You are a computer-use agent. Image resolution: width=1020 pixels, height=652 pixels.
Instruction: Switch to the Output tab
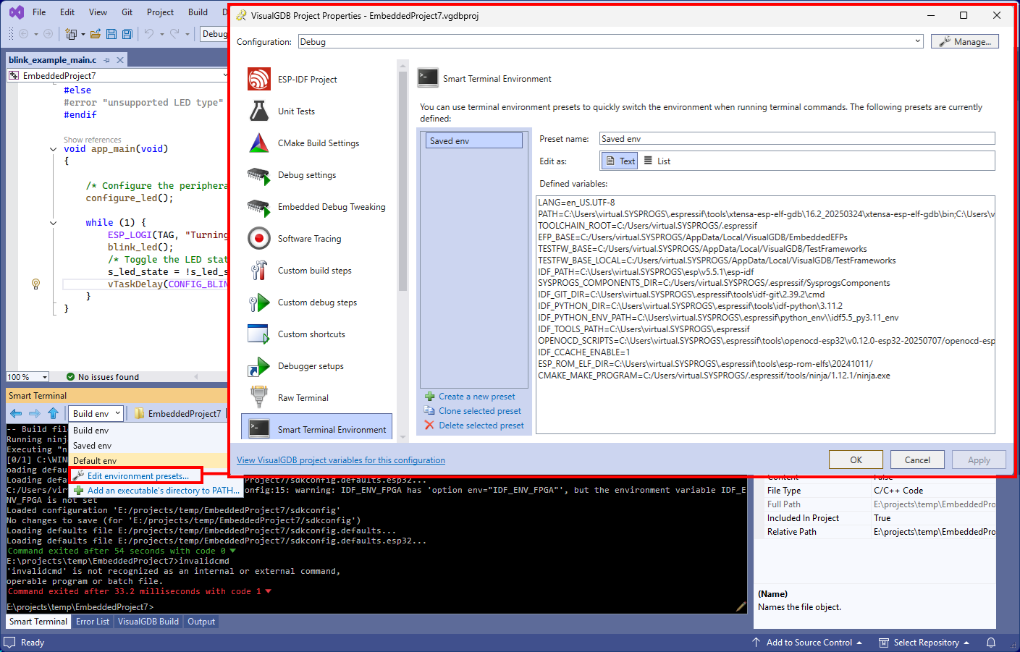pyautogui.click(x=201, y=622)
